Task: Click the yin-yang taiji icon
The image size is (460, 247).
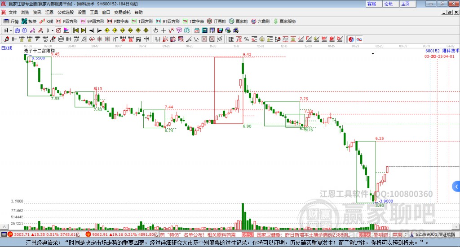Action: (x=351, y=39)
